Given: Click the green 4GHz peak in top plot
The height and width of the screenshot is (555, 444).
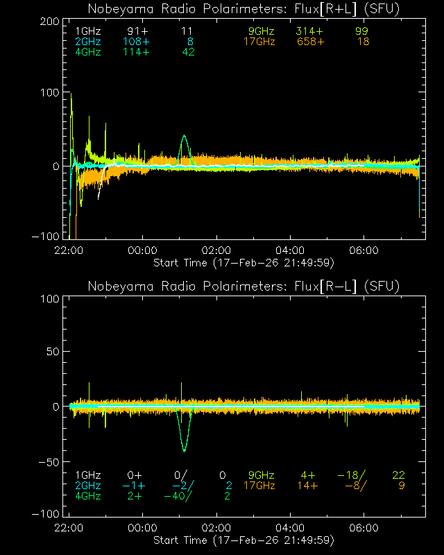Looking at the screenshot, I should coord(184,137).
